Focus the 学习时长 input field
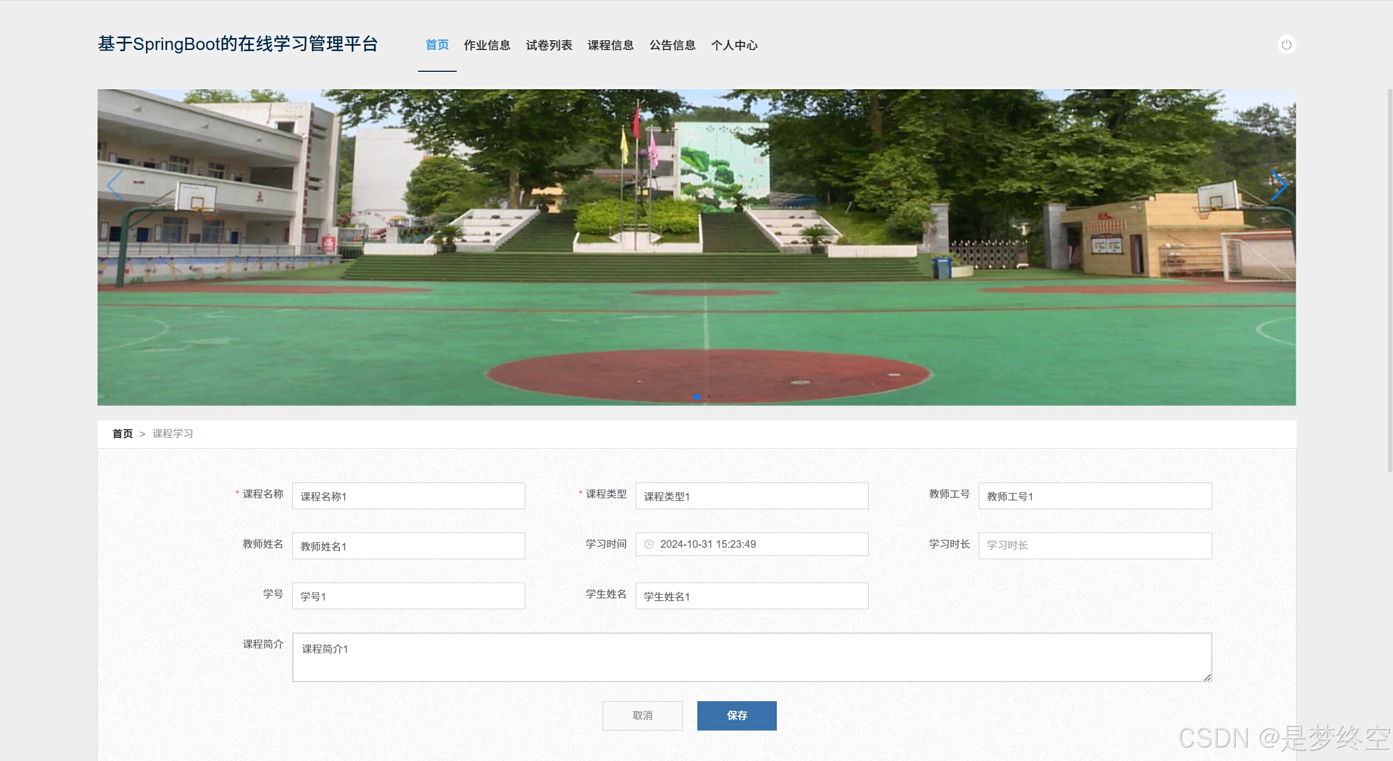This screenshot has height=761, width=1393. click(1095, 546)
